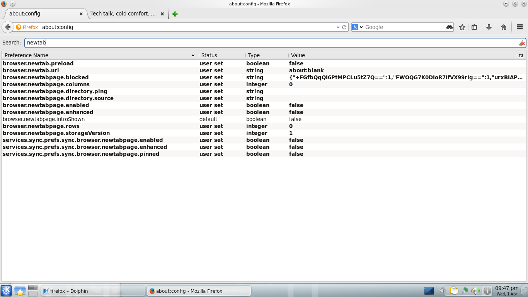Open the Downloads arrow icon

(x=489, y=27)
